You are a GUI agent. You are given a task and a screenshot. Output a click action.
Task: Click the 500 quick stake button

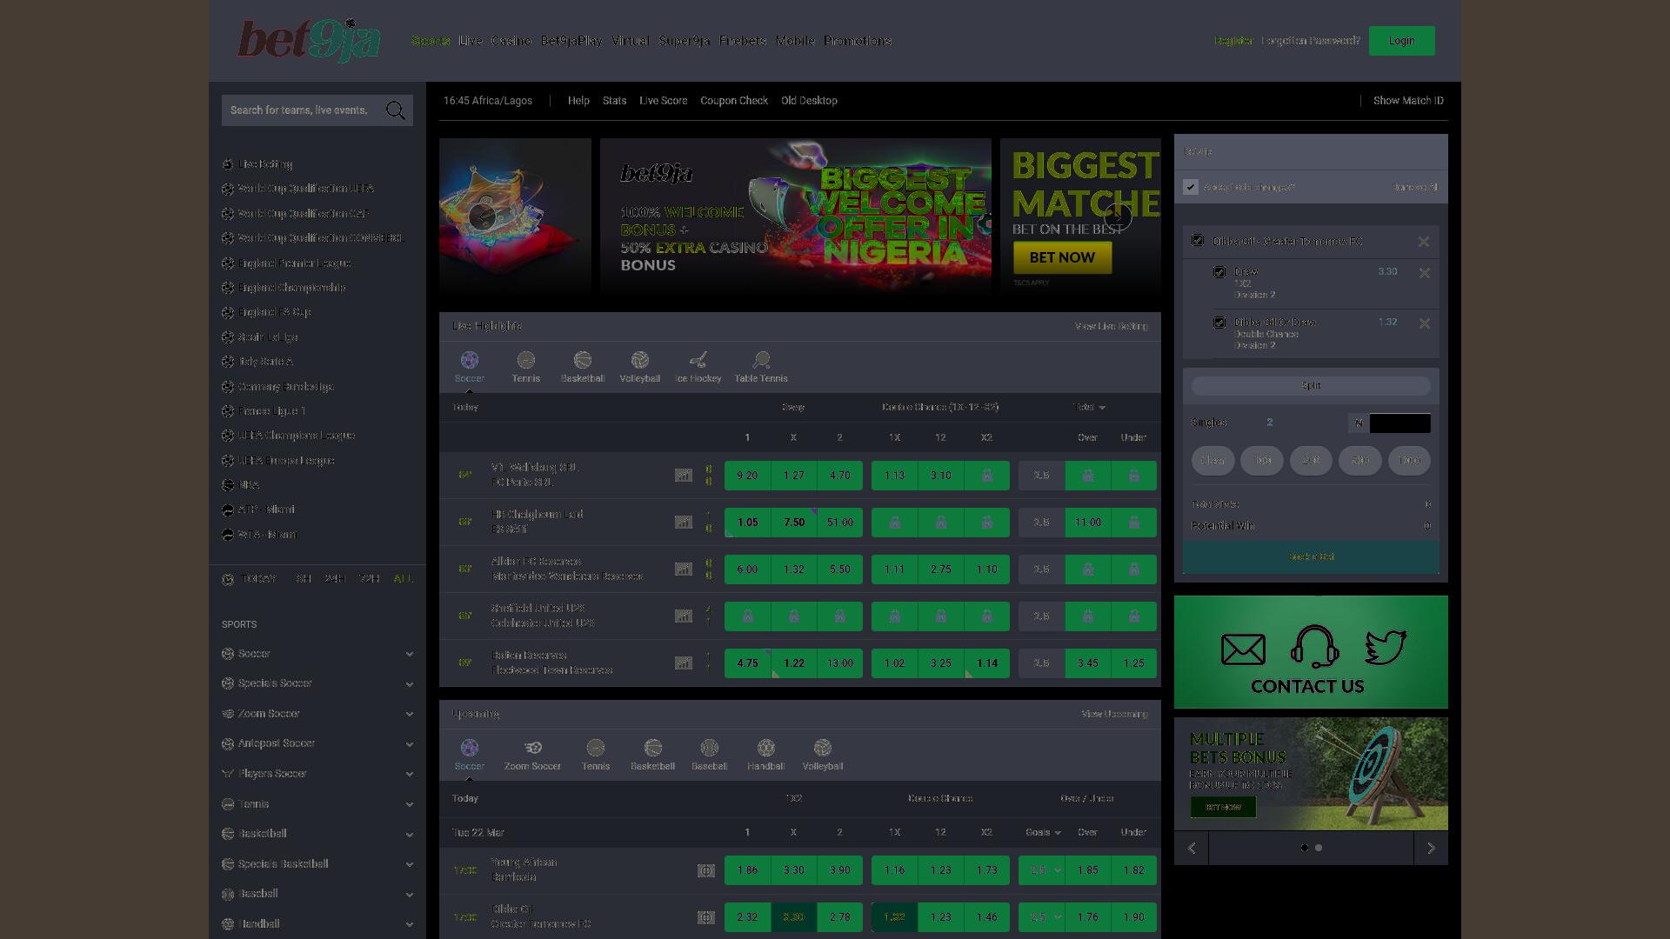[1359, 461]
